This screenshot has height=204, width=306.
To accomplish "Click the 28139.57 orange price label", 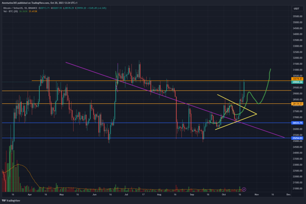I will 297,103.
